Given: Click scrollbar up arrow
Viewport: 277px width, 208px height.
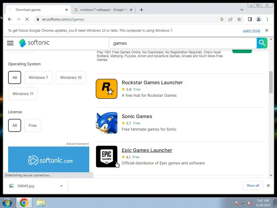Looking at the screenshot, I should (x=271, y=39).
